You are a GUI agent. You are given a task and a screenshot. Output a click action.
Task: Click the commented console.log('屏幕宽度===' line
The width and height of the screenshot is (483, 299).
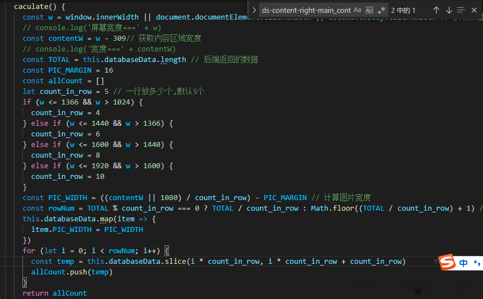[92, 28]
